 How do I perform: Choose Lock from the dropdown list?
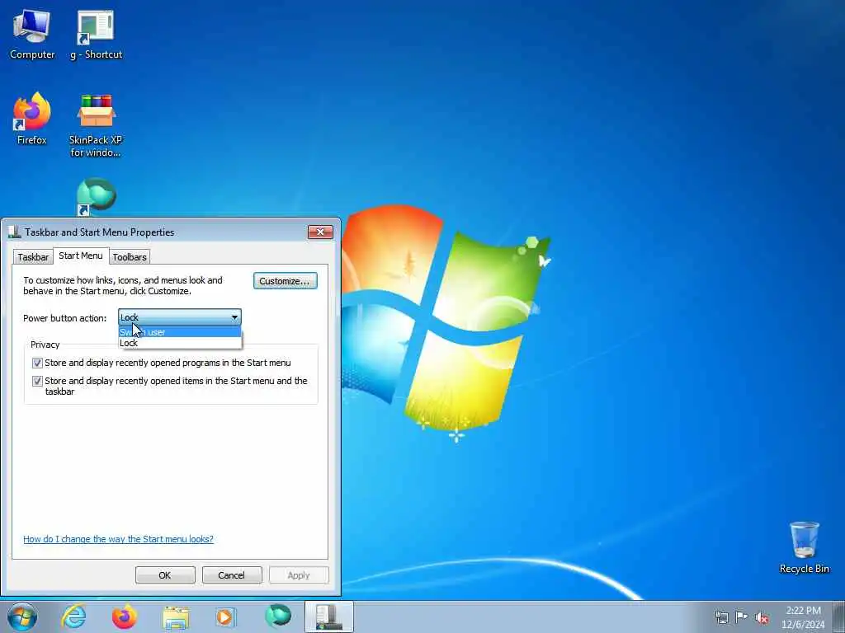179,343
